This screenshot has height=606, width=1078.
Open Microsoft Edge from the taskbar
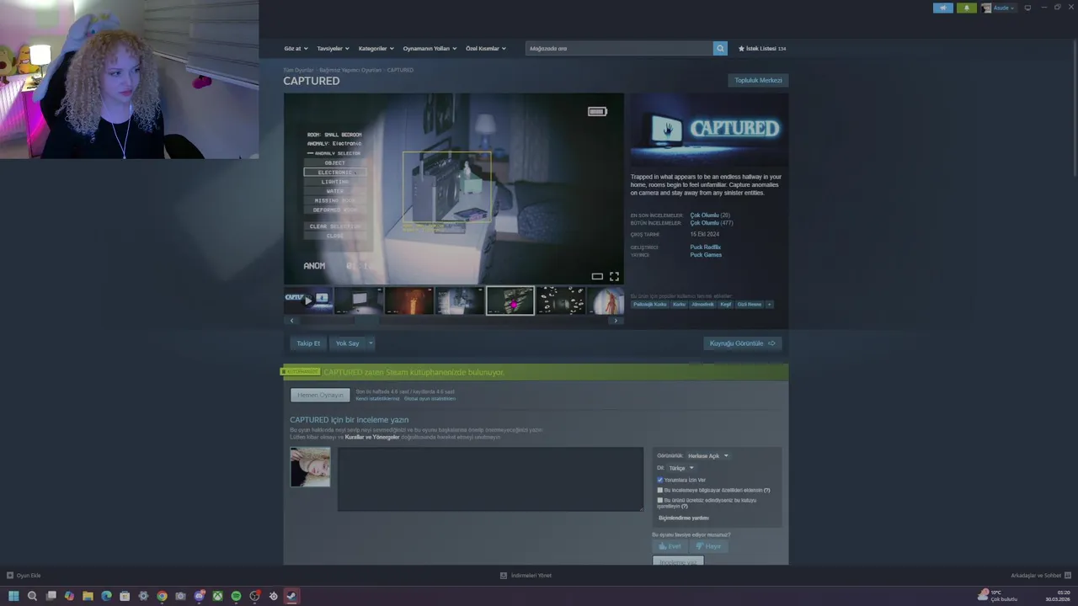pyautogui.click(x=106, y=596)
